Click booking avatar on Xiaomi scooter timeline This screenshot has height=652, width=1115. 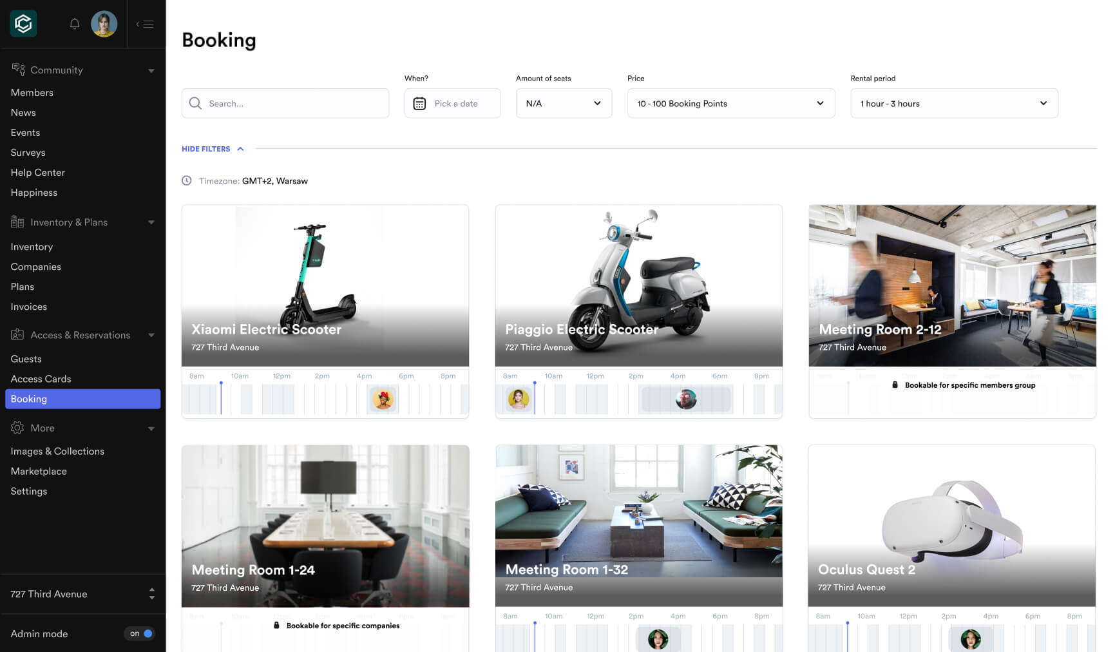(383, 399)
